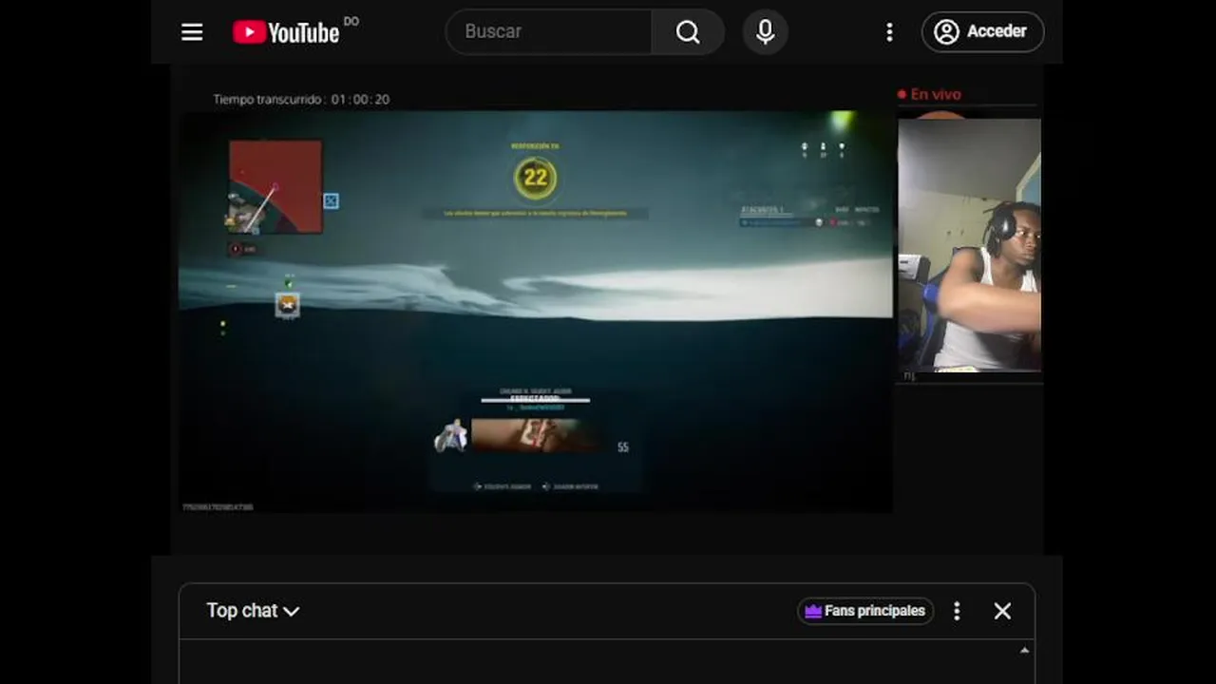The width and height of the screenshot is (1216, 684).
Task: Click the Acceder sign-in button
Action: pos(982,31)
